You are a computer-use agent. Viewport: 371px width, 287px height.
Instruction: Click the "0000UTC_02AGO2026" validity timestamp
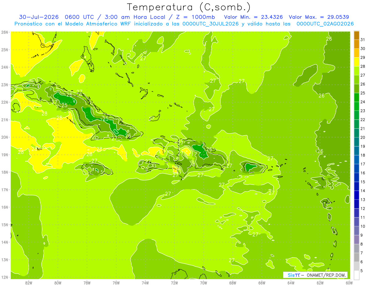[x=325, y=24]
